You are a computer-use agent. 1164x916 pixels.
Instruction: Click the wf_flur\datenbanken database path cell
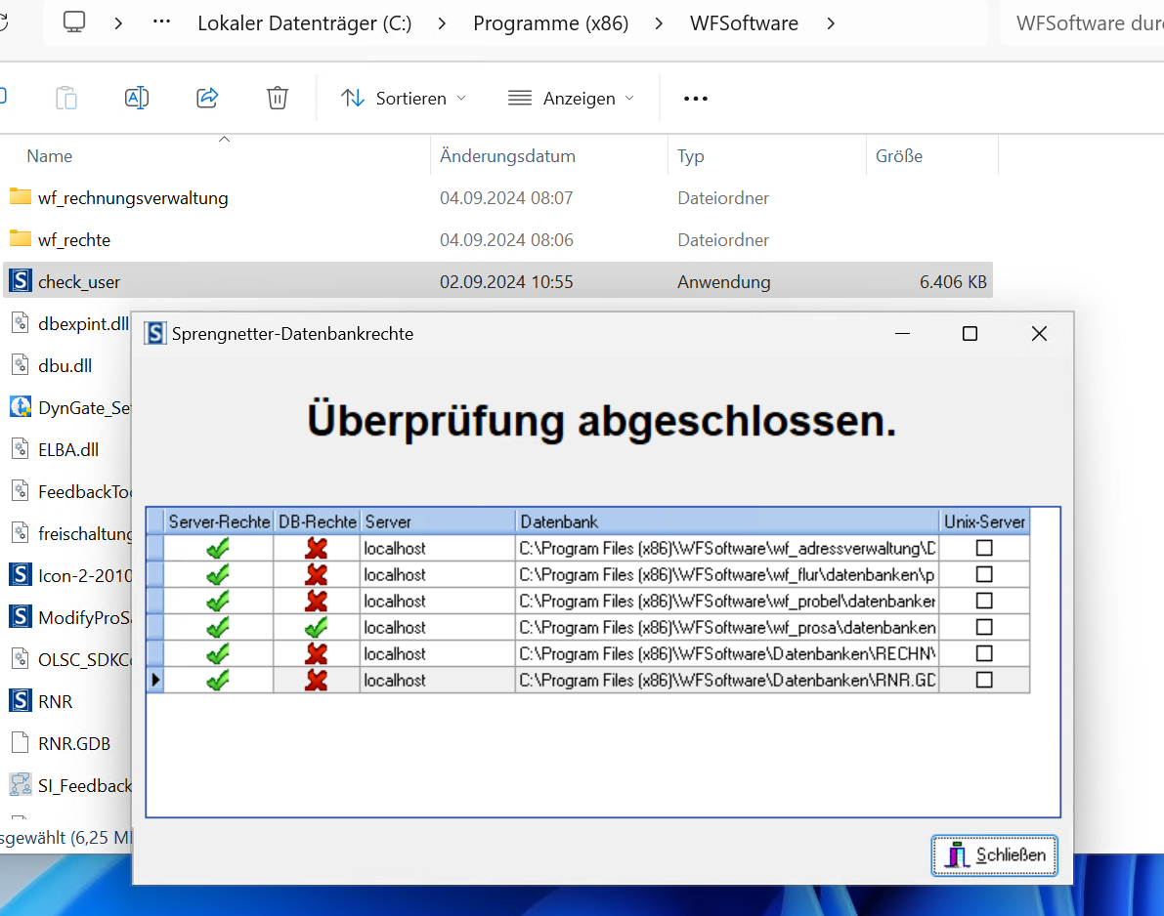pos(727,575)
